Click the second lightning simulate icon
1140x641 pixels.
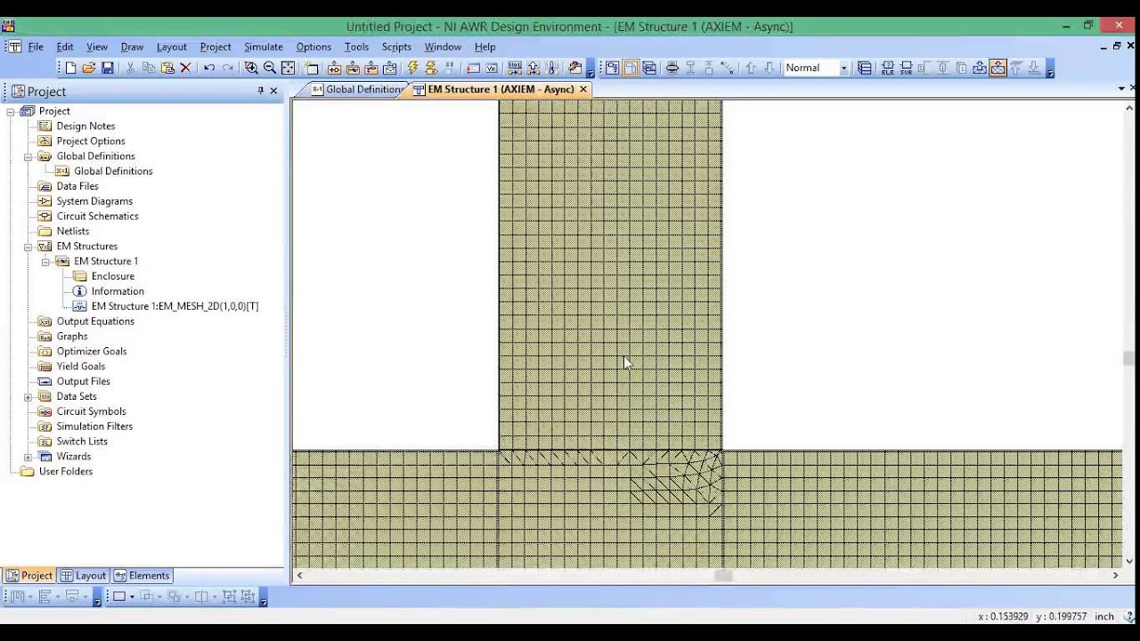click(x=431, y=68)
